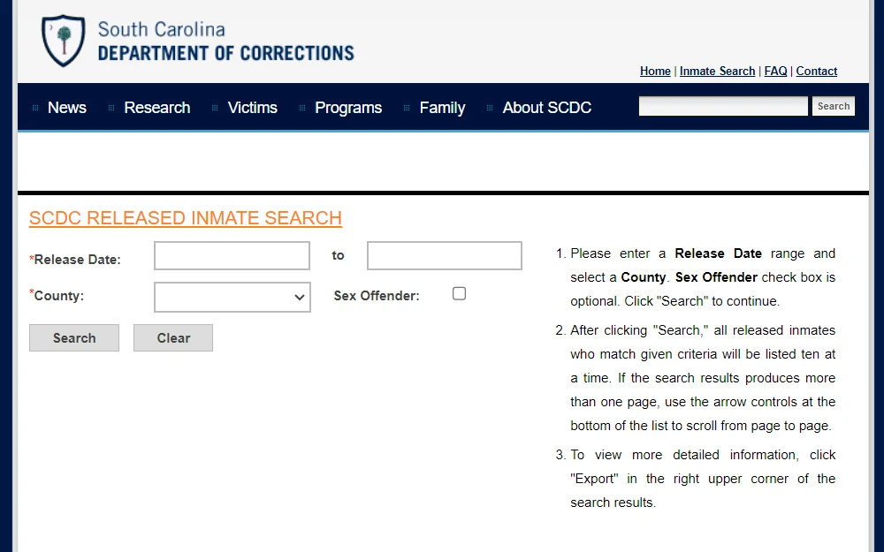The height and width of the screenshot is (552, 884).
Task: Expand the County dropdown
Action: click(232, 297)
